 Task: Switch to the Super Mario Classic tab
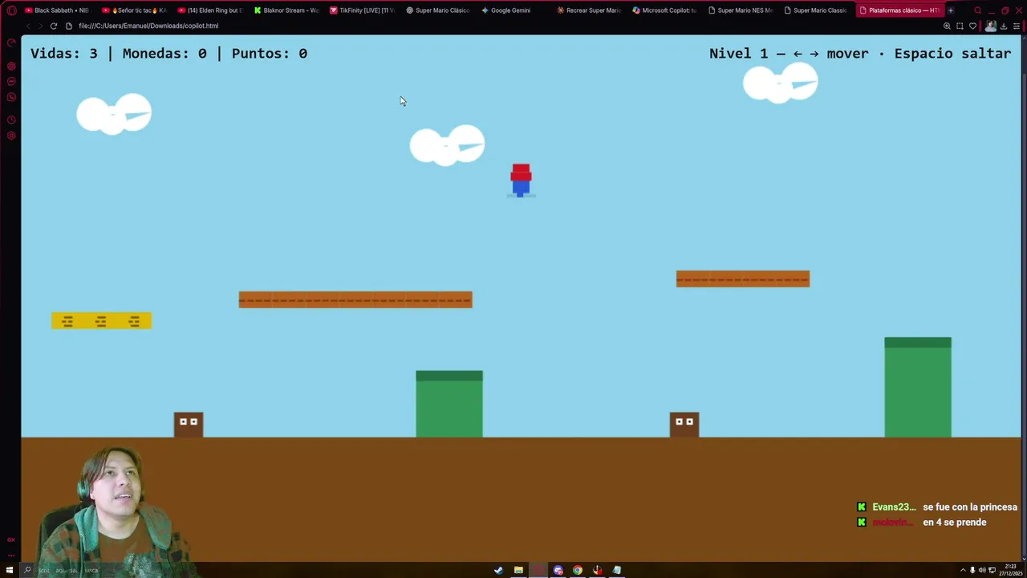(x=816, y=10)
